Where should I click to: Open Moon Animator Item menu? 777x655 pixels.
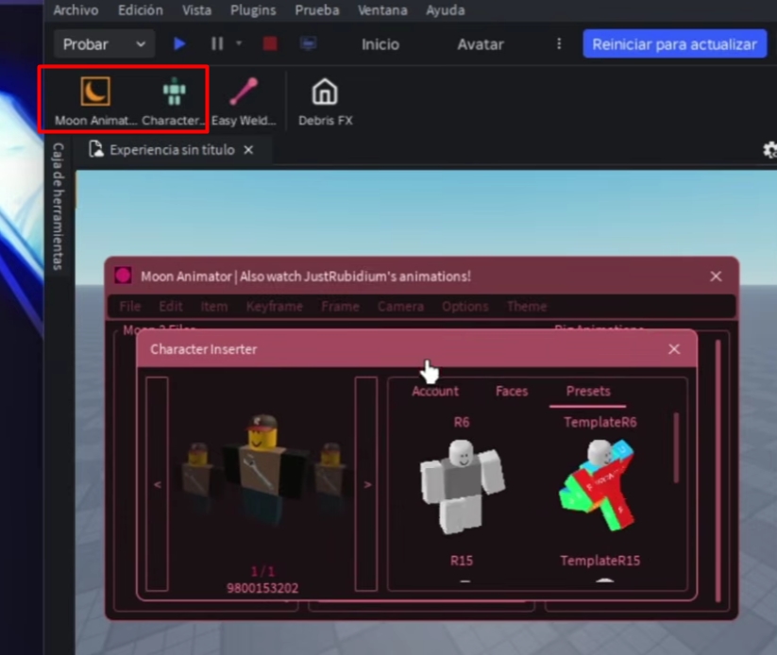click(214, 306)
